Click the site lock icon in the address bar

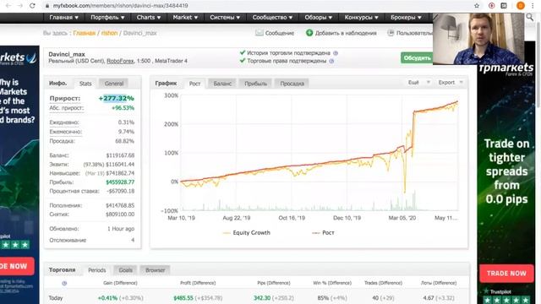[47, 6]
